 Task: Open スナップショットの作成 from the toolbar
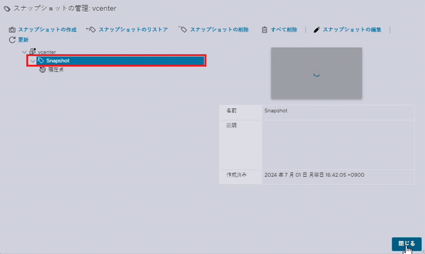pos(47,29)
